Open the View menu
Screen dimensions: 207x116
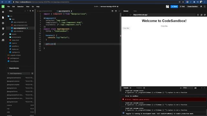click(28, 6)
